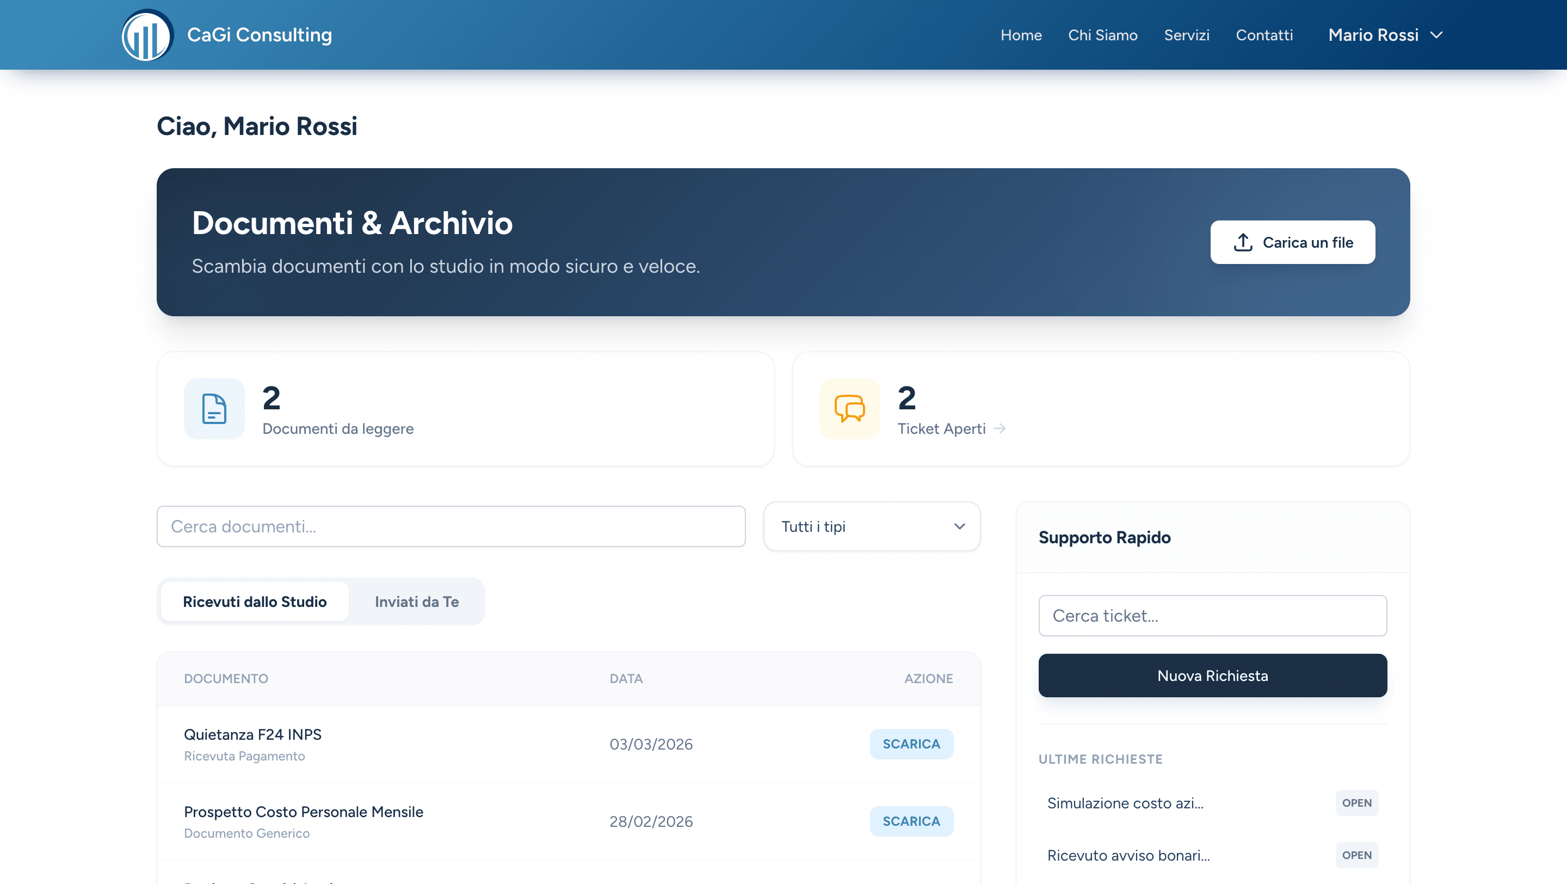This screenshot has height=884, width=1567.
Task: Switch to Inviati da Te tab
Action: click(x=417, y=601)
